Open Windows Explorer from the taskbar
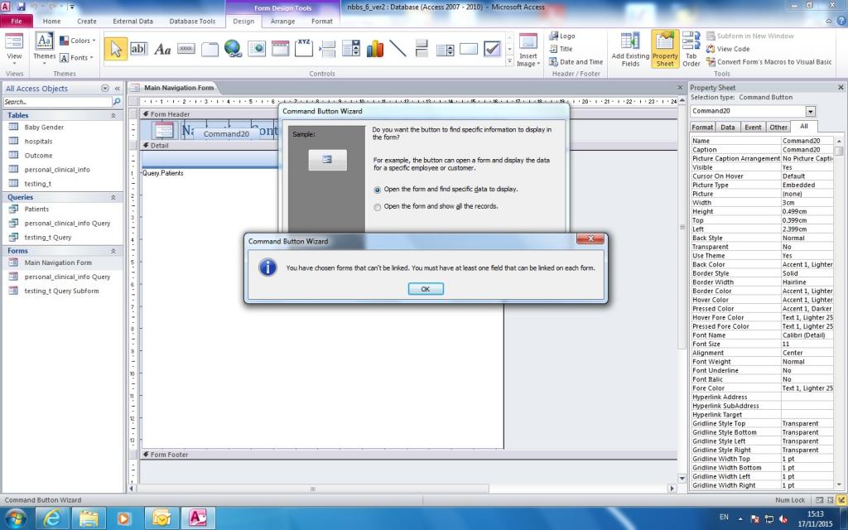The width and height of the screenshot is (848, 530). click(89, 518)
